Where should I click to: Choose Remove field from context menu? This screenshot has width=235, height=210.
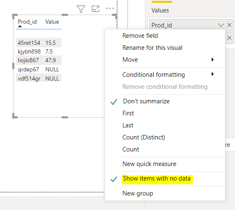(x=165, y=36)
